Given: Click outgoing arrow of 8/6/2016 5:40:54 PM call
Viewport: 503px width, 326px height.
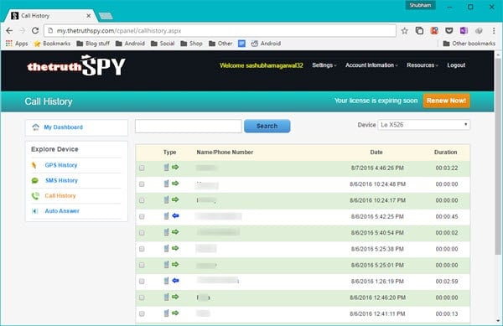Looking at the screenshot, I should point(175,232).
